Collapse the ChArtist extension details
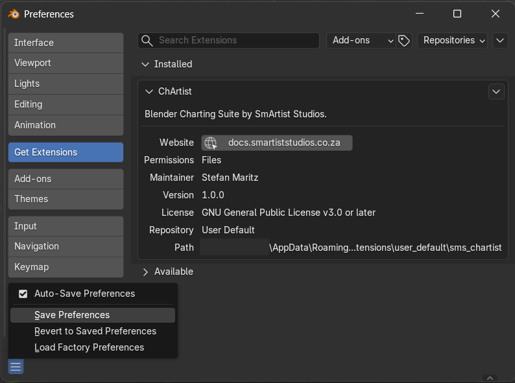The width and height of the screenshot is (515, 383). tap(149, 91)
